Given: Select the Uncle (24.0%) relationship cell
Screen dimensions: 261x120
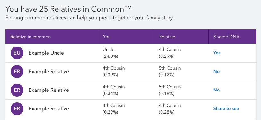Looking at the screenshot, I should (110, 53).
